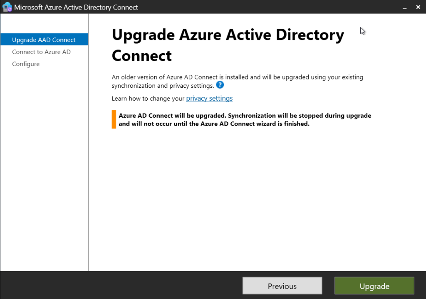This screenshot has height=299, width=426.
Task: Open the help tooltip beside the settings sentence
Action: click(220, 85)
